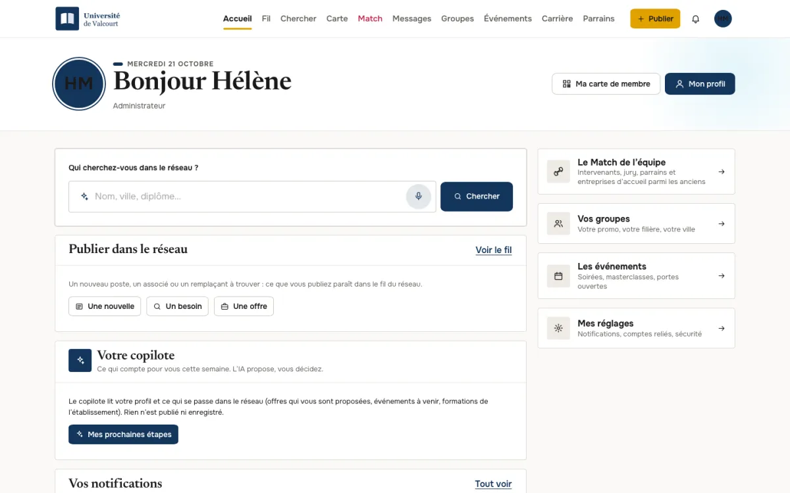The height and width of the screenshot is (493, 790).
Task: Click the Les événements calendar icon
Action: (558, 276)
